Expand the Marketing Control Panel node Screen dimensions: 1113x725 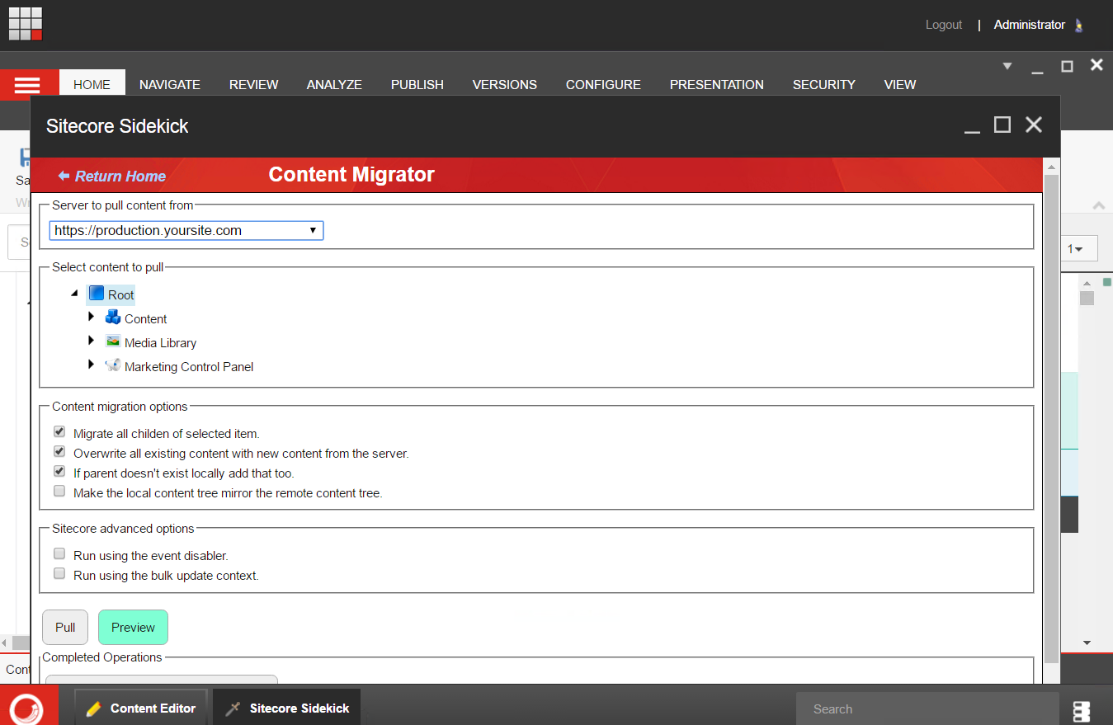92,364
